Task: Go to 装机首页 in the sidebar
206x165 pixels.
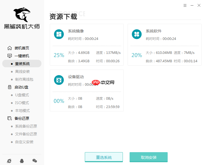Action: 22,48
